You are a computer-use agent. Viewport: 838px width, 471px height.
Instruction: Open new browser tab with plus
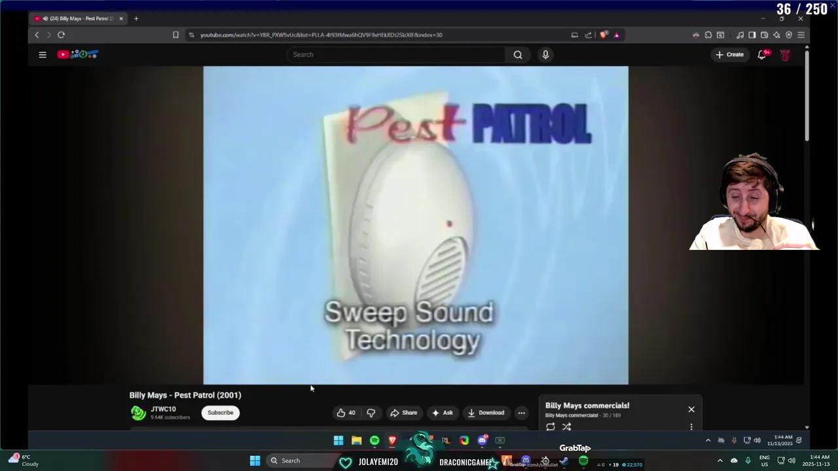click(136, 18)
